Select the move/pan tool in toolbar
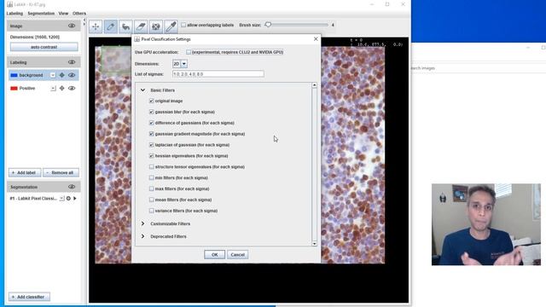Image resolution: width=546 pixels, height=307 pixels. 96,26
